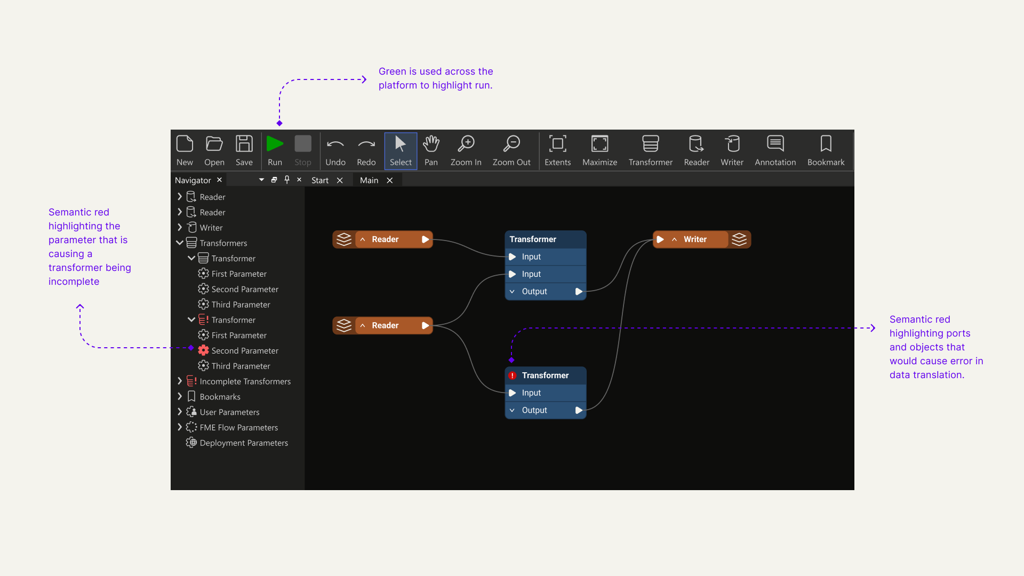Image resolution: width=1024 pixels, height=576 pixels.
Task: Select red Second Parameter item
Action: tap(244, 350)
